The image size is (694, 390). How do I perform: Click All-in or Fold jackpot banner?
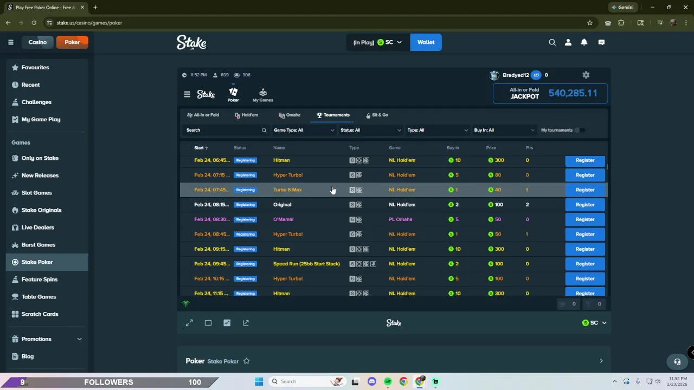550,93
